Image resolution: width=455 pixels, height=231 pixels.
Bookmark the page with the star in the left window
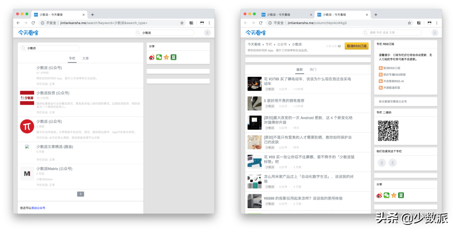coord(182,23)
